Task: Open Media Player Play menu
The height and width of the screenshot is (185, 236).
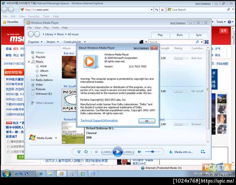Action: tap(46, 28)
